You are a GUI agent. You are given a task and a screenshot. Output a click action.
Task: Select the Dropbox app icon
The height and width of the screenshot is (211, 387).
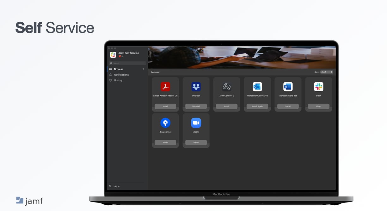coord(196,87)
